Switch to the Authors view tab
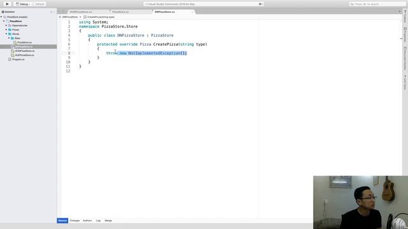Image resolution: width=408 pixels, height=229 pixels. [87, 221]
